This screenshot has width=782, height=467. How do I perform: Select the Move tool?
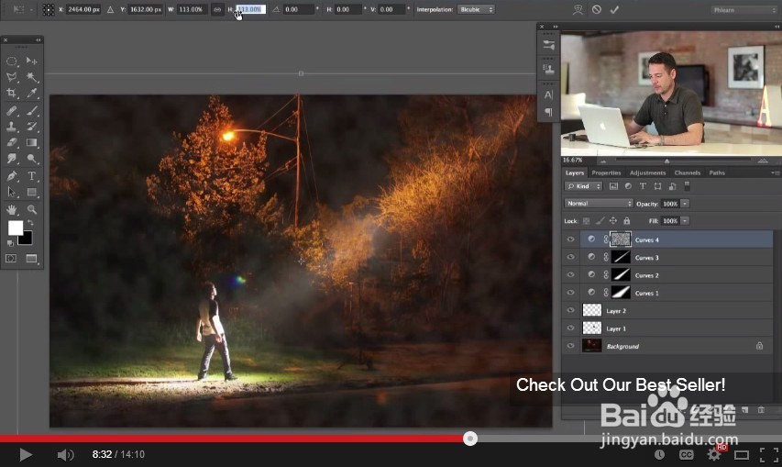coord(32,61)
